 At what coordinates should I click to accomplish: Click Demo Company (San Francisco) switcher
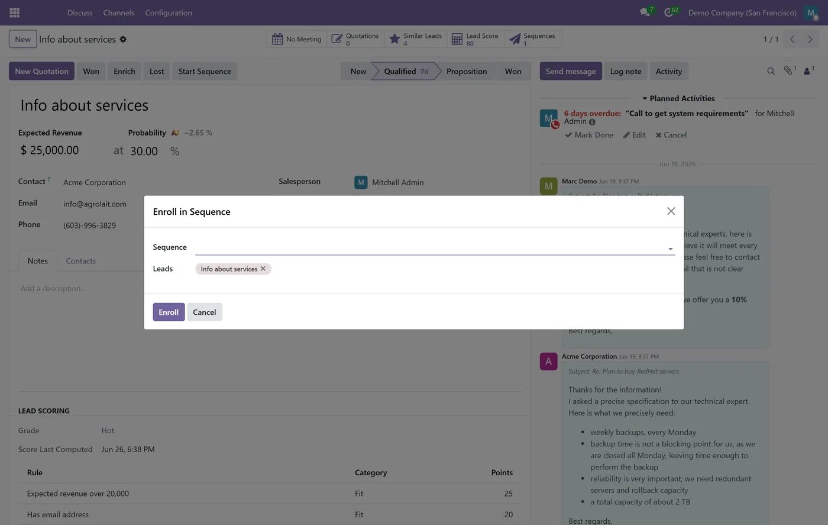[742, 12]
